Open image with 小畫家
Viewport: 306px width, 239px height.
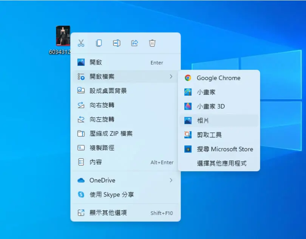coord(219,92)
